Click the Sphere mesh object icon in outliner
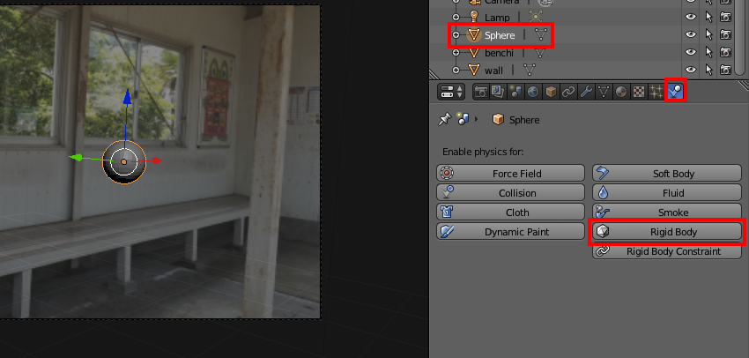 474,35
